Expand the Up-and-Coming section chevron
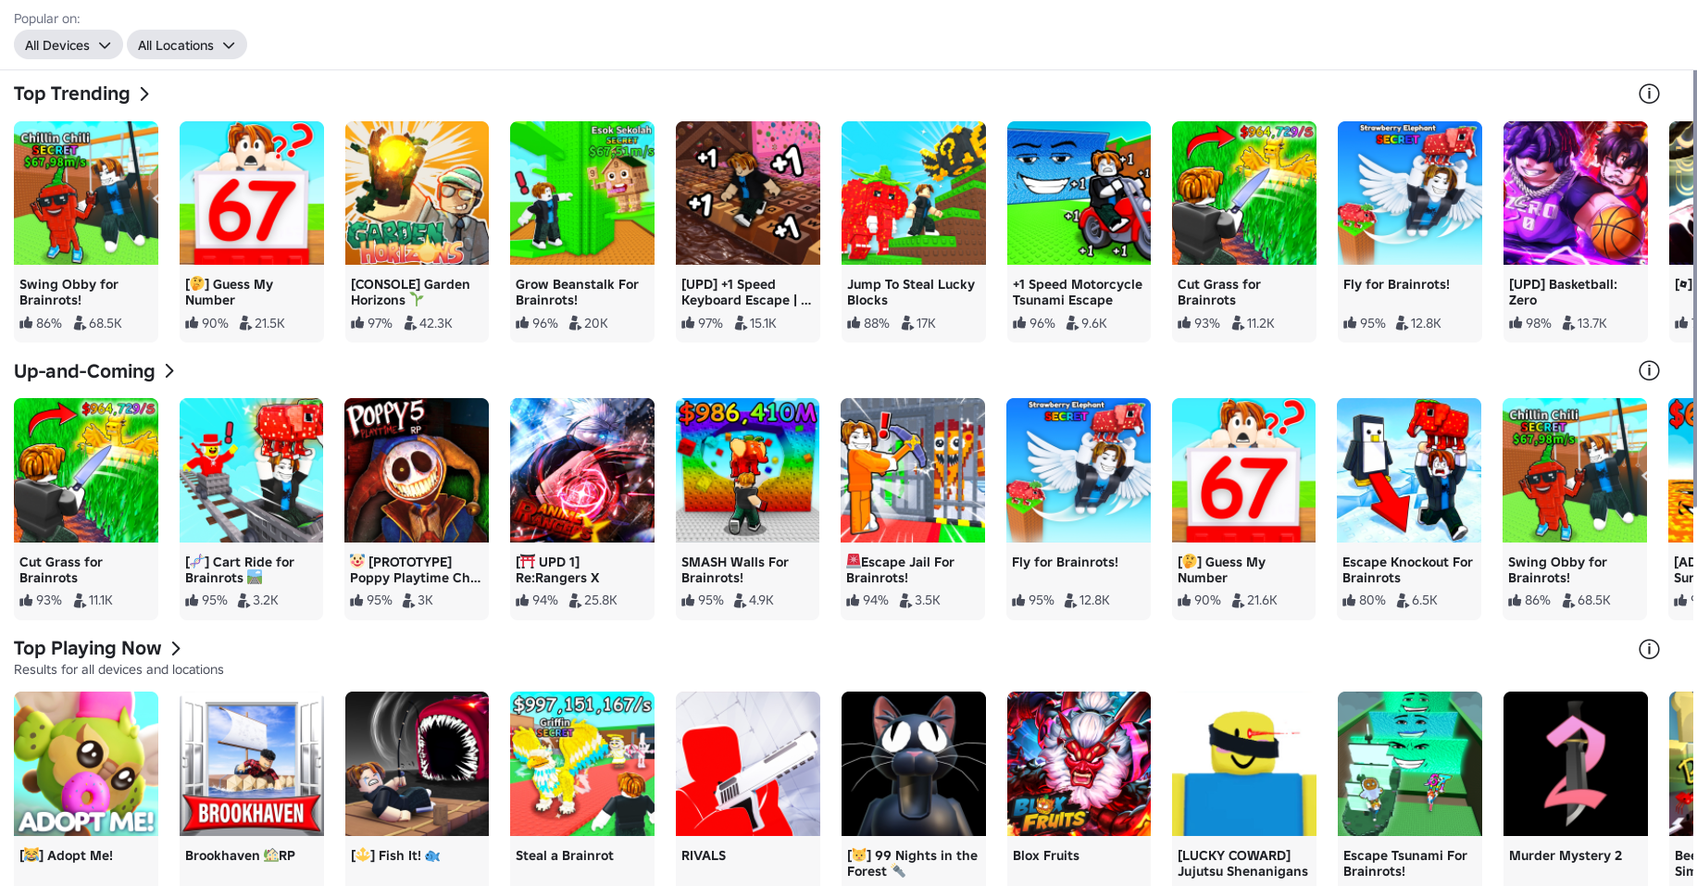 (x=169, y=370)
